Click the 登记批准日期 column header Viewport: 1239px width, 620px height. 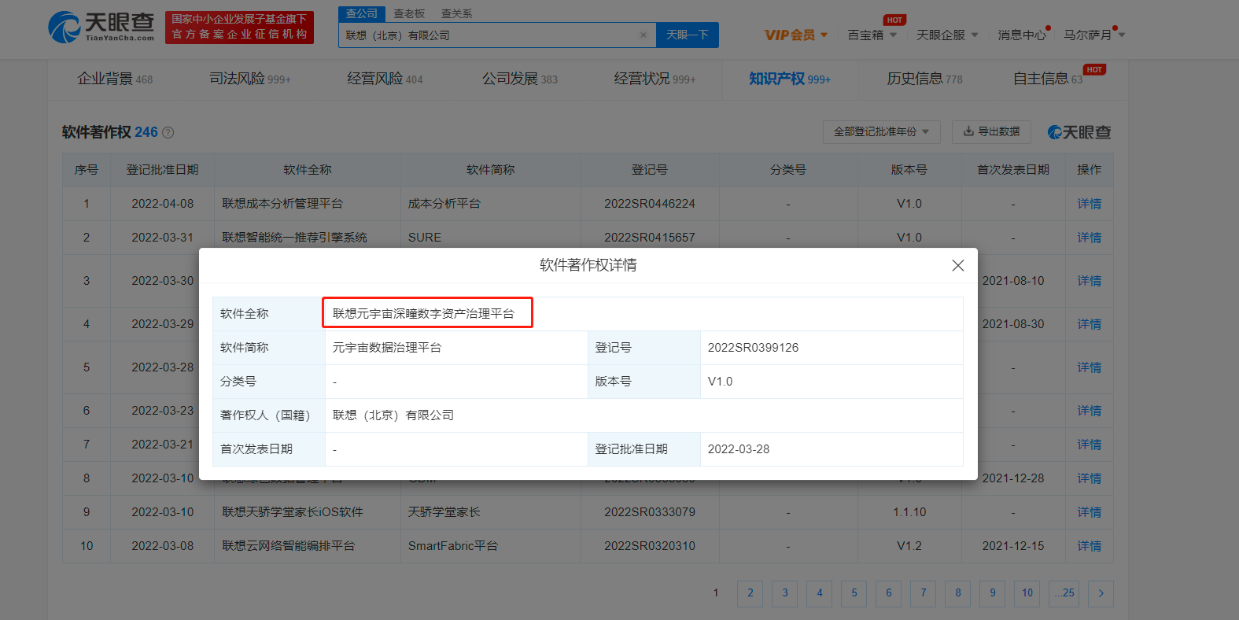(x=162, y=170)
